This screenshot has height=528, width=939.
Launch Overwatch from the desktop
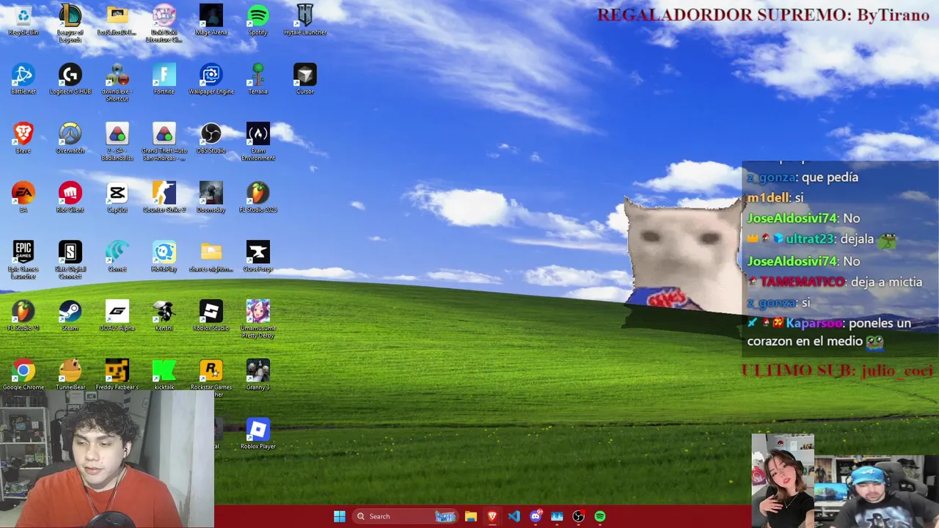pos(70,138)
